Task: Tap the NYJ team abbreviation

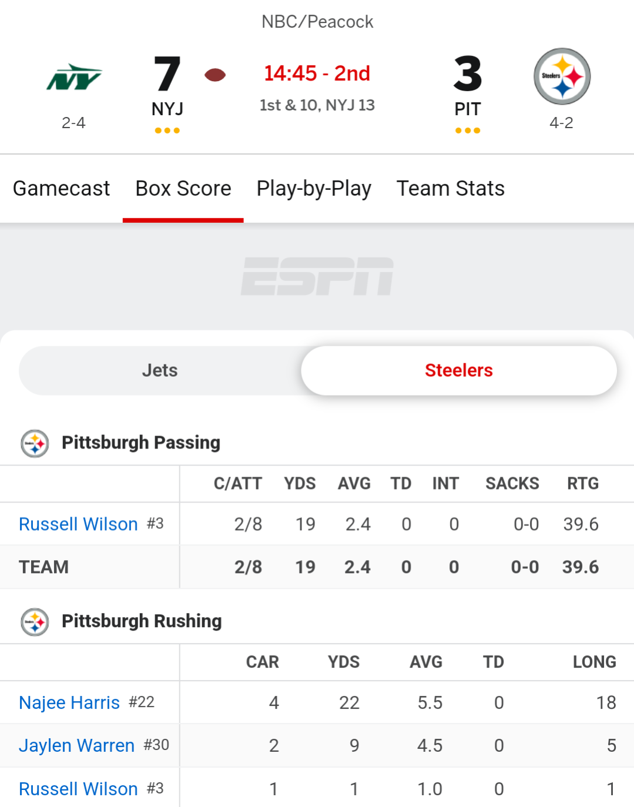Action: tap(167, 109)
